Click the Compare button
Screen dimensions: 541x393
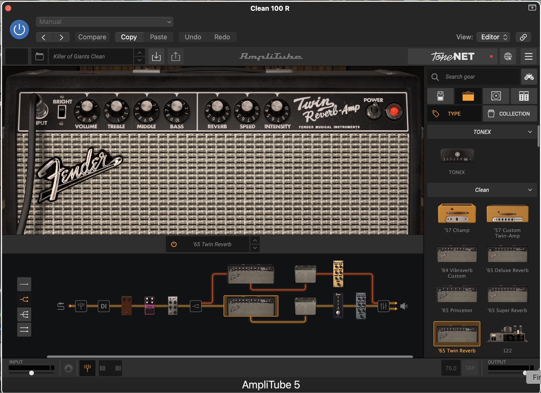pos(92,37)
